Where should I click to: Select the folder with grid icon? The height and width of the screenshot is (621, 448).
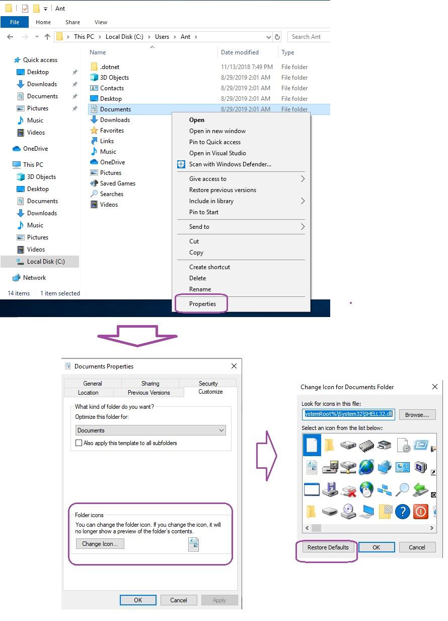pyautogui.click(x=385, y=512)
